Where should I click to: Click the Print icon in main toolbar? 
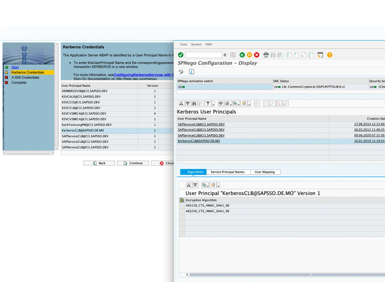point(266,55)
